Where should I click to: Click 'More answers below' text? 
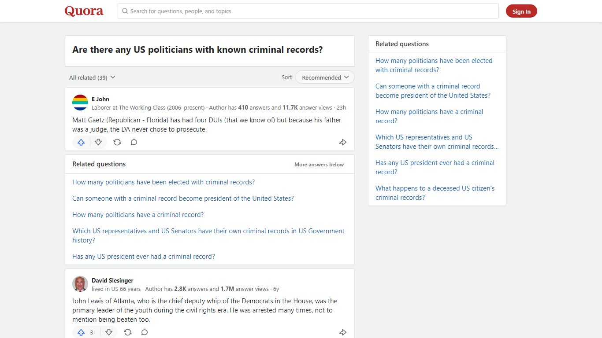(x=319, y=164)
